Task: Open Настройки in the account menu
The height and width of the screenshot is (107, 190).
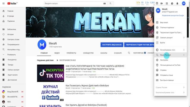Action: tap(170, 60)
